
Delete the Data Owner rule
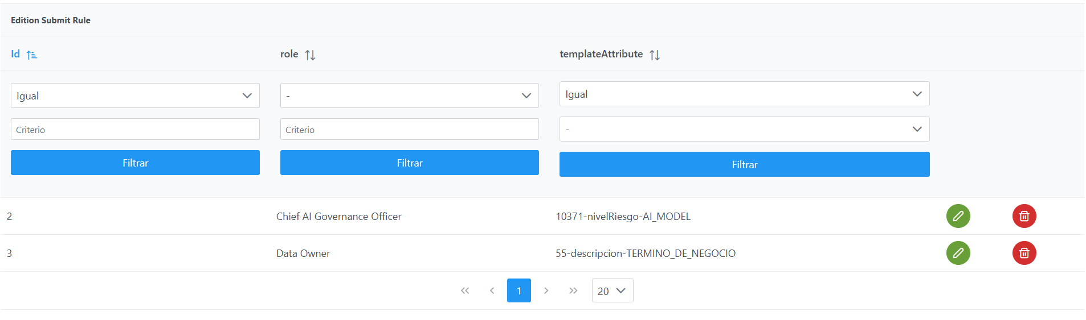coord(1024,253)
